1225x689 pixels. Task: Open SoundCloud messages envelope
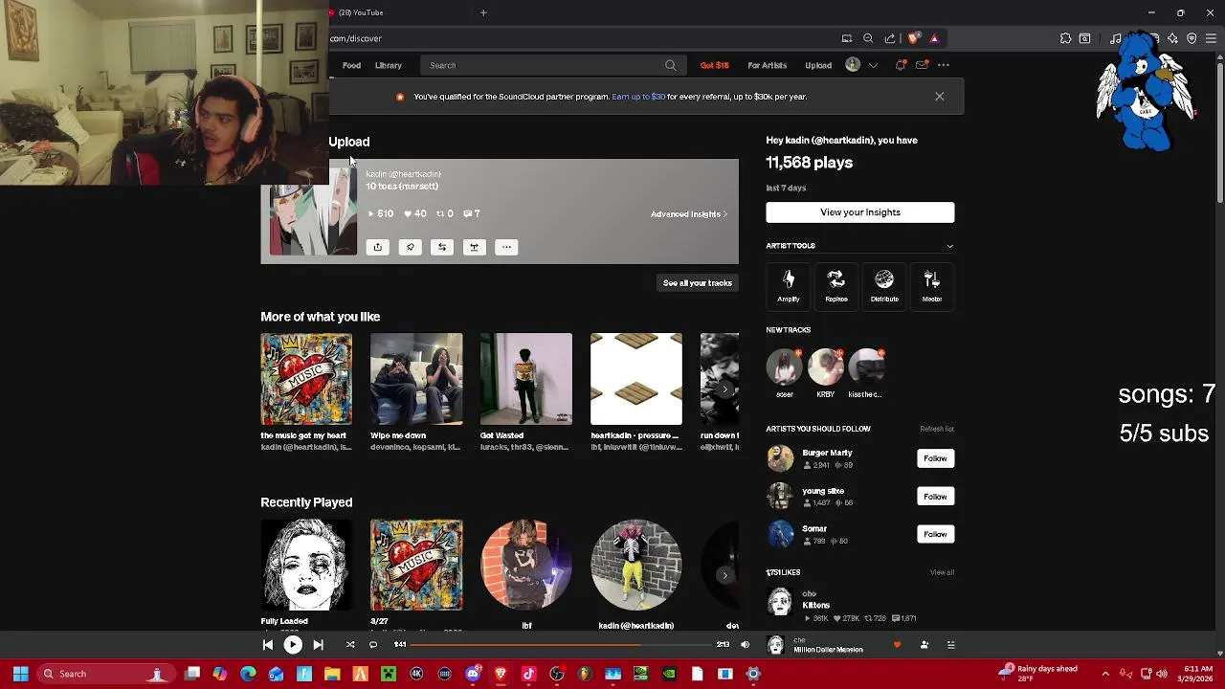922,65
